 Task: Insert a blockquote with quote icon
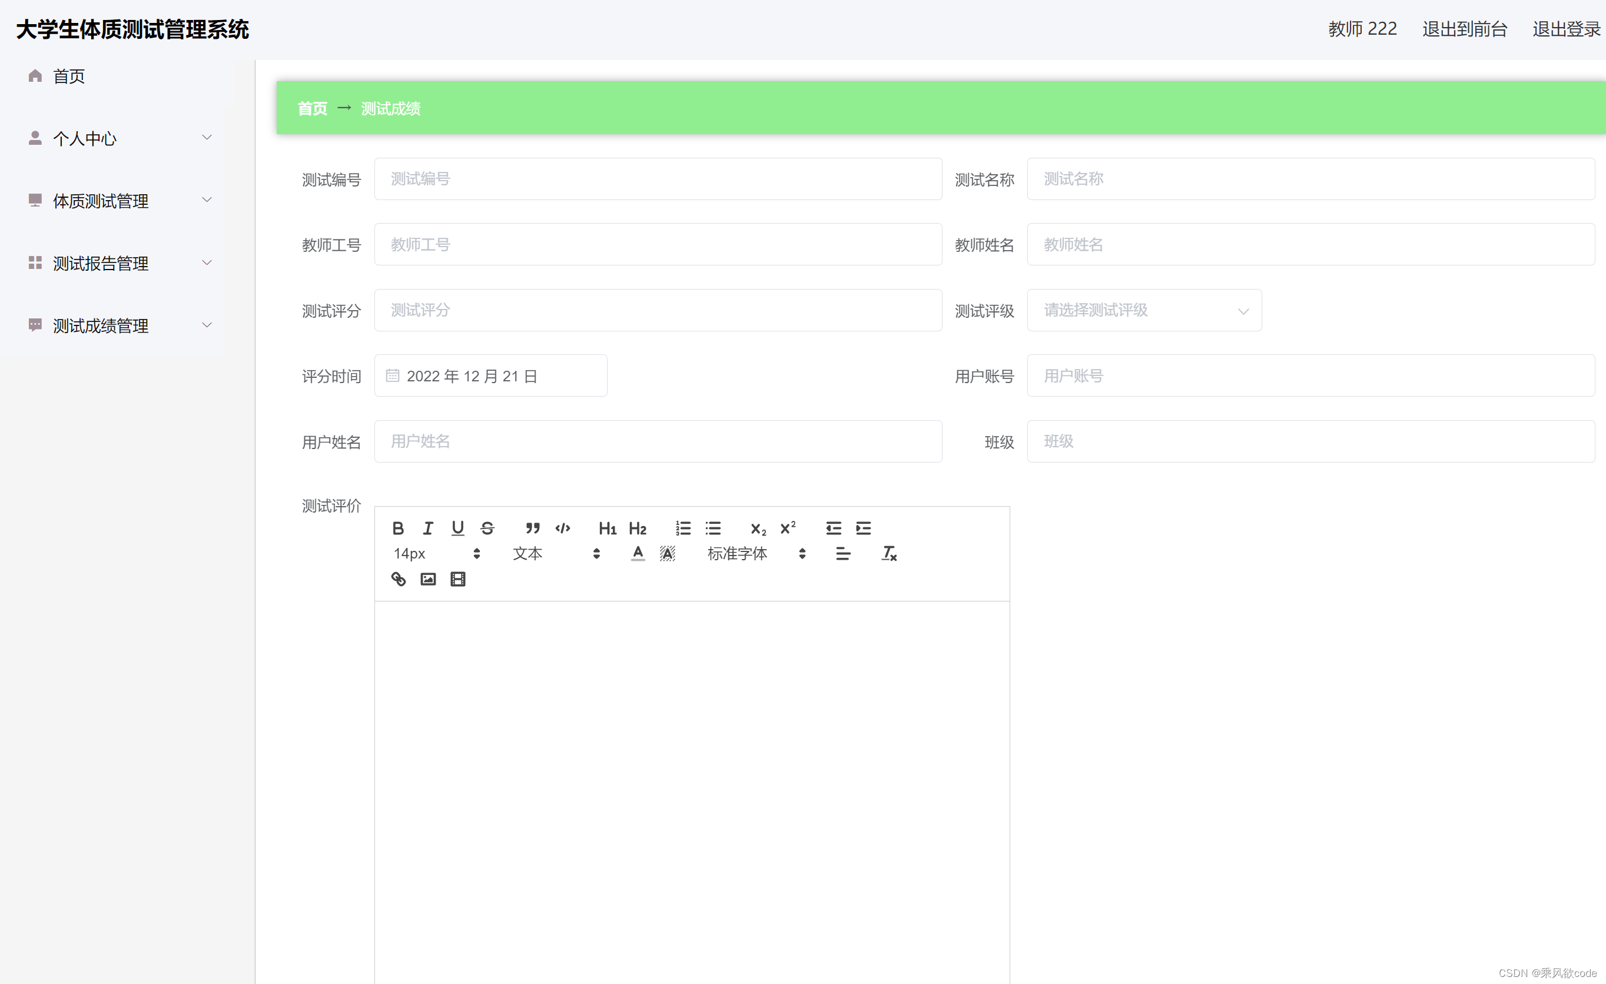click(x=533, y=528)
